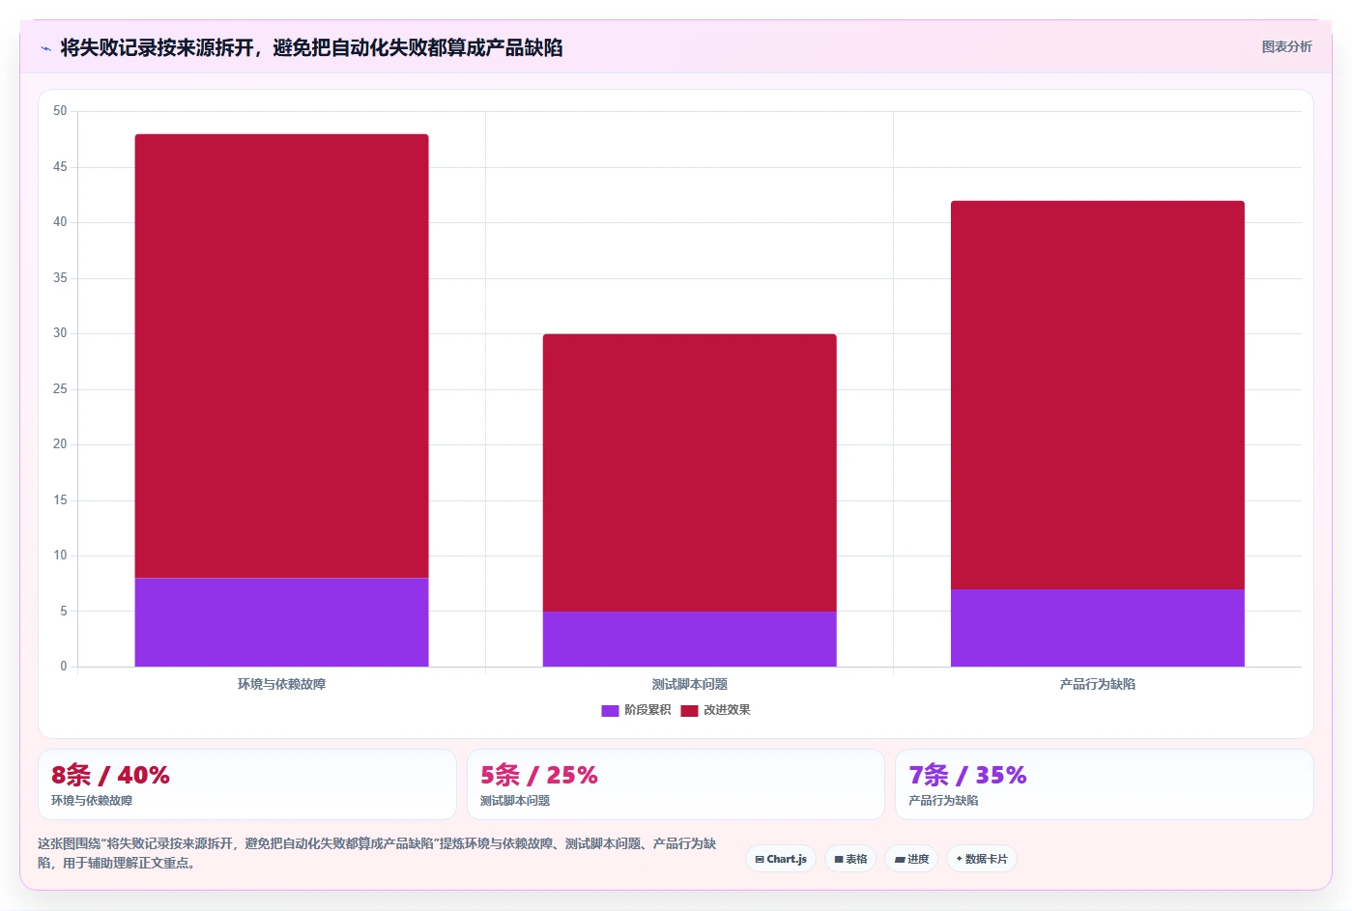Click the y-axis value 50
The height and width of the screenshot is (911, 1352).
pyautogui.click(x=60, y=111)
